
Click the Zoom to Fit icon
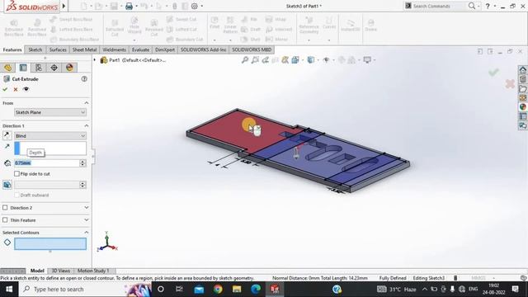pyautogui.click(x=245, y=60)
